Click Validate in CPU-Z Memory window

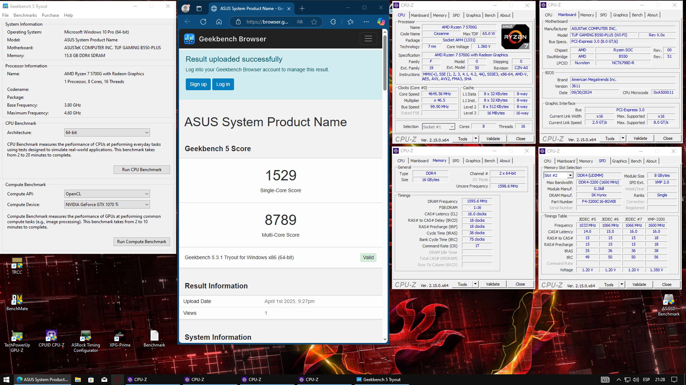tap(493, 284)
